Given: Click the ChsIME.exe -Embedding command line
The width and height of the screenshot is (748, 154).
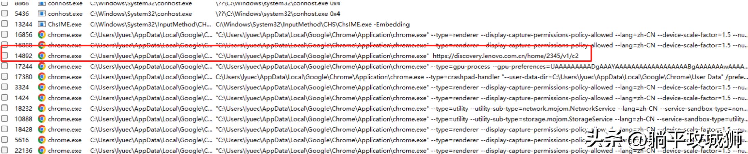Looking at the screenshot, I should click(313, 24).
